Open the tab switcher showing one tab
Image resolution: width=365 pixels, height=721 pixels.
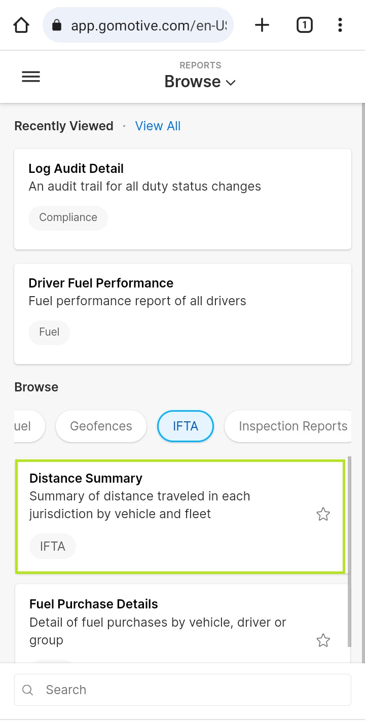click(304, 25)
